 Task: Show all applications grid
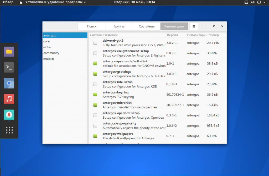click(x=9, y=130)
